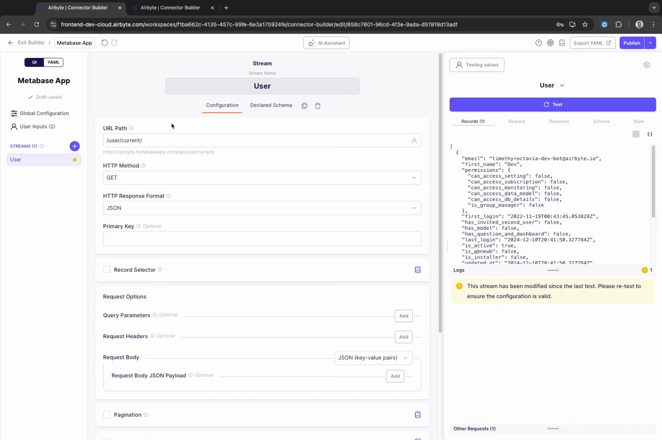The width and height of the screenshot is (662, 440).
Task: Open Global Configuration in sidebar
Action: tap(44, 113)
